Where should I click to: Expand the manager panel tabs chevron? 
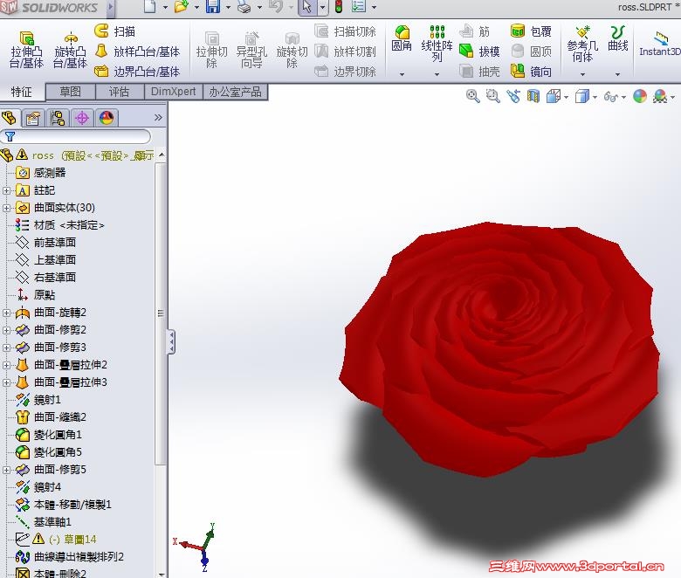pos(158,117)
